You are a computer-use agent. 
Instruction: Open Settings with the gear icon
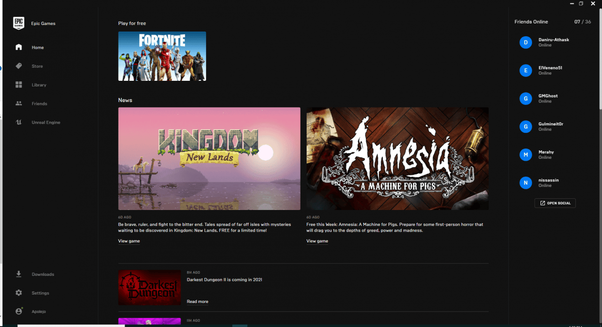tap(18, 293)
